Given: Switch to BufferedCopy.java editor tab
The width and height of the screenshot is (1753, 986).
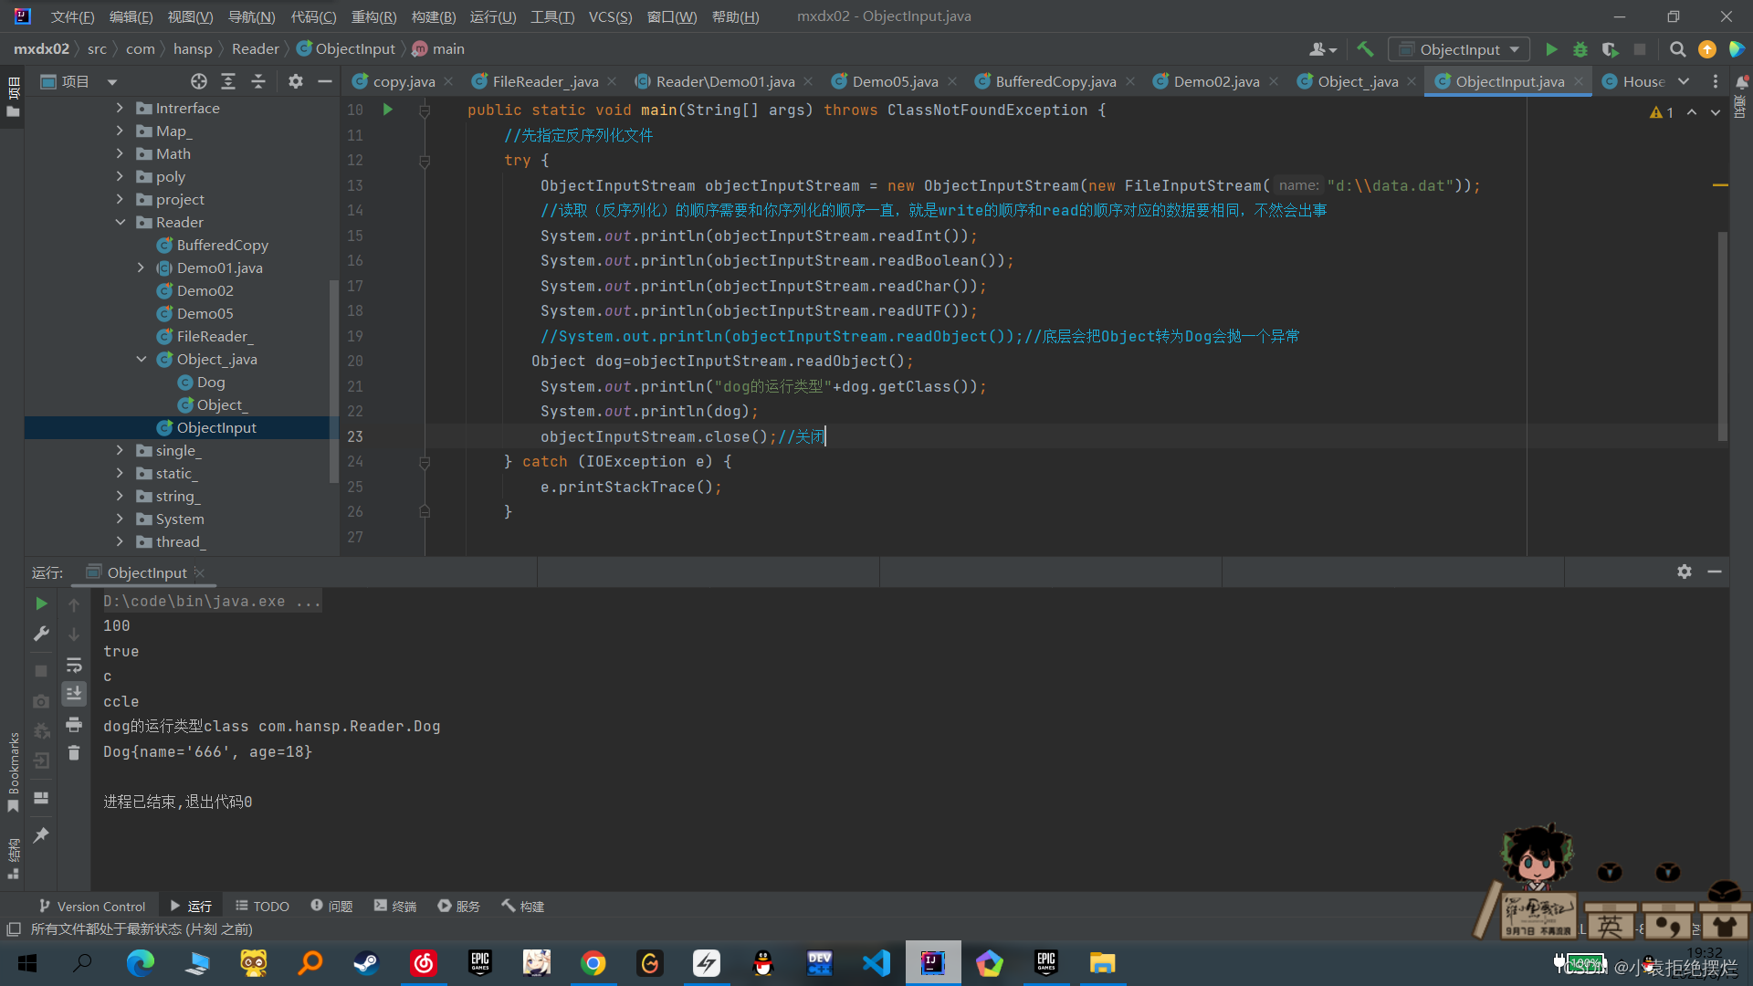Looking at the screenshot, I should pyautogui.click(x=1055, y=81).
